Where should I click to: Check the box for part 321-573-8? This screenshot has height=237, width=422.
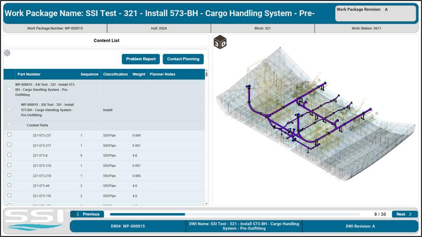click(x=9, y=155)
